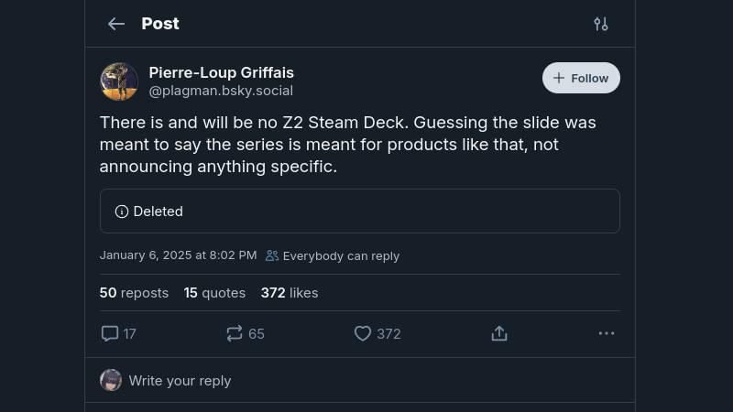Open thread preferences settings icon
733x412 pixels.
601,24
